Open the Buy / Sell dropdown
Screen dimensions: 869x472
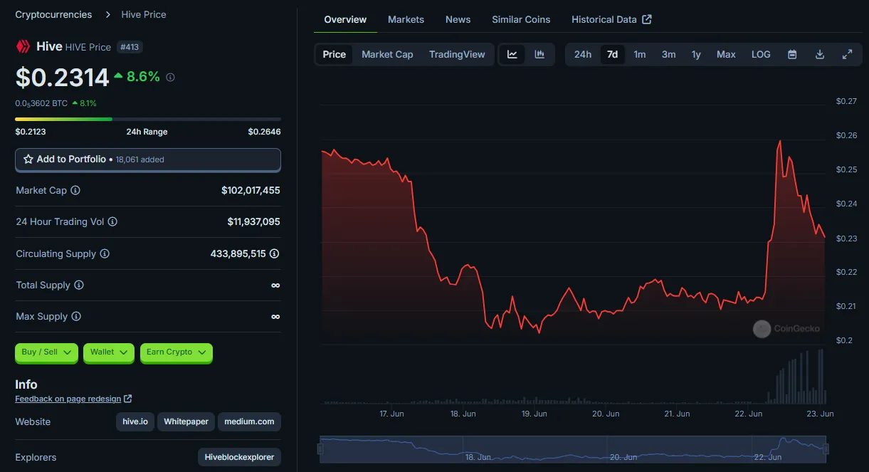(46, 352)
